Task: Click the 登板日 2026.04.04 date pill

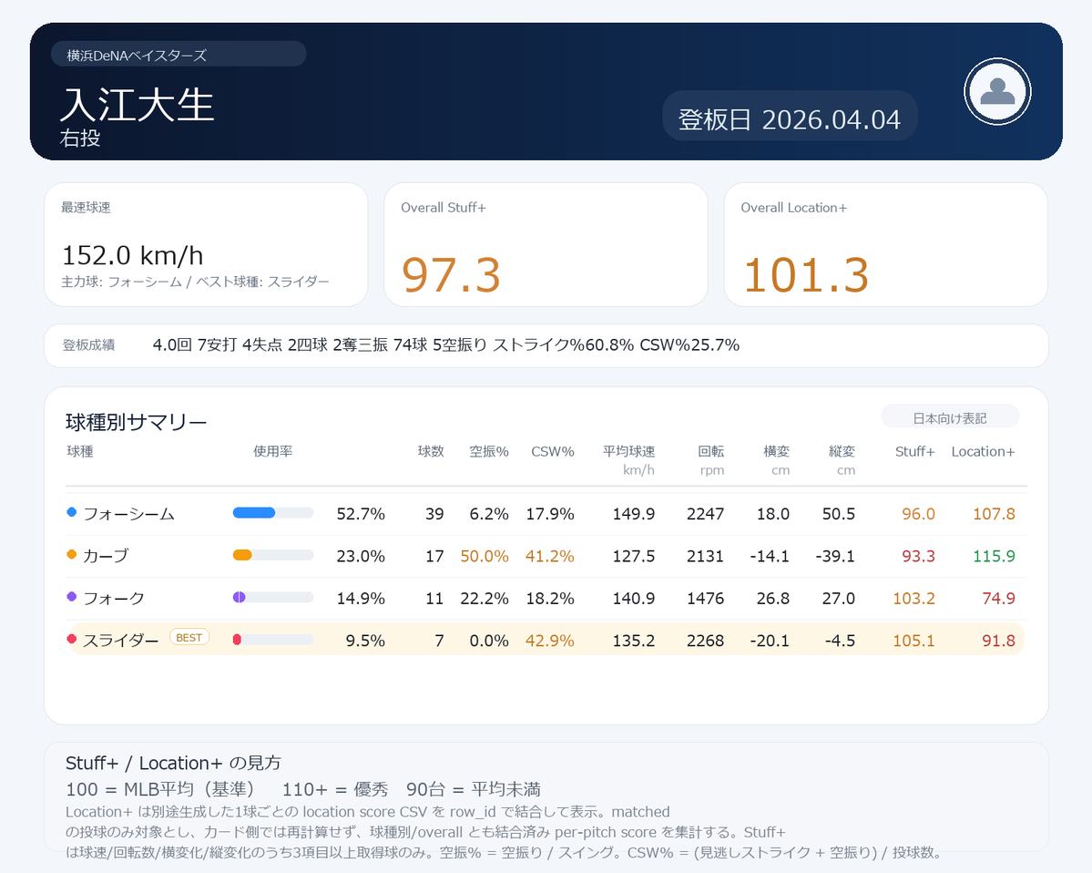Action: coord(789,116)
